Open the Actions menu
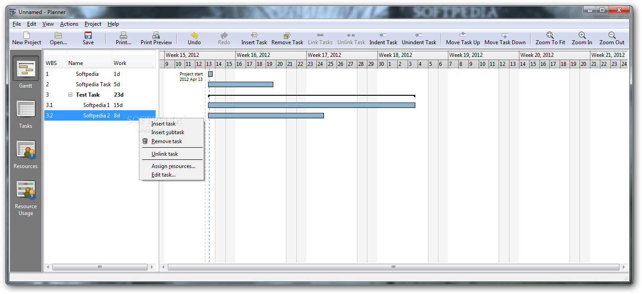The height and width of the screenshot is (294, 642). pyautogui.click(x=69, y=24)
